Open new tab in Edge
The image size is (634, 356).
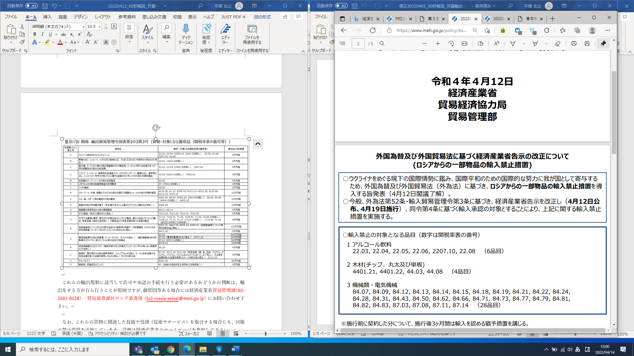(x=552, y=19)
